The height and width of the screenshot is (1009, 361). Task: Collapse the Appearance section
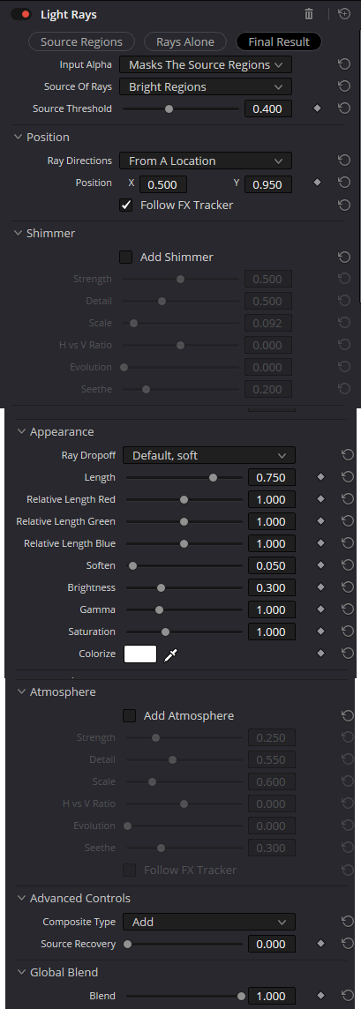(x=21, y=431)
